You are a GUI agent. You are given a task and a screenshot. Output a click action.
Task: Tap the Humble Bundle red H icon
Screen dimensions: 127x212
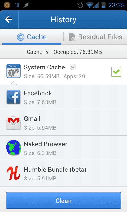coord(13,173)
